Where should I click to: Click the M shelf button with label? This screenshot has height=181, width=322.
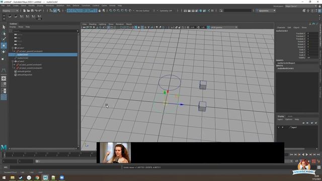coord(39,17)
